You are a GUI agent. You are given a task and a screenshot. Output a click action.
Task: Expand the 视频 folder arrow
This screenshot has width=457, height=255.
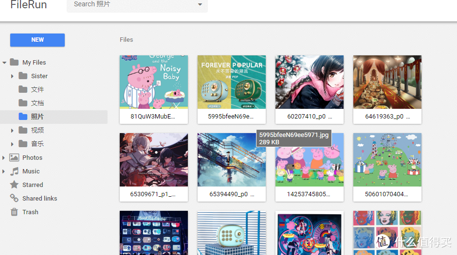pyautogui.click(x=12, y=131)
